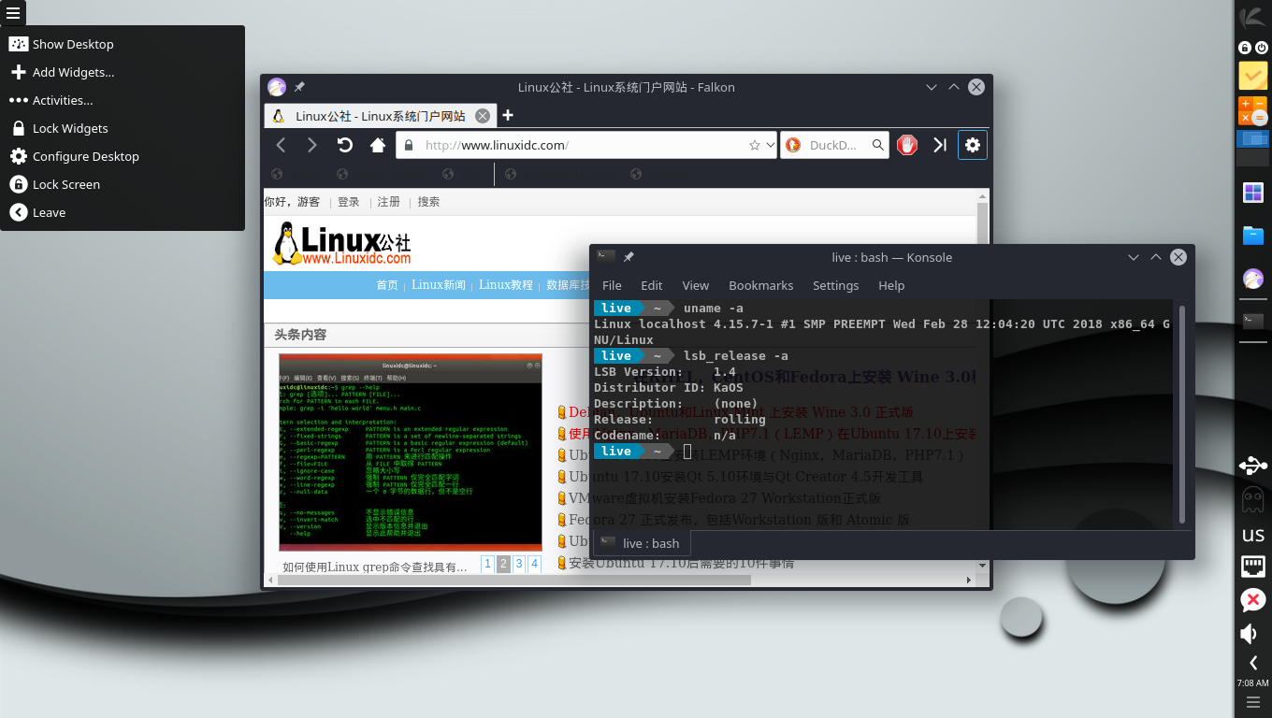
Task: Go back in Falkon browser
Action: pos(281,145)
